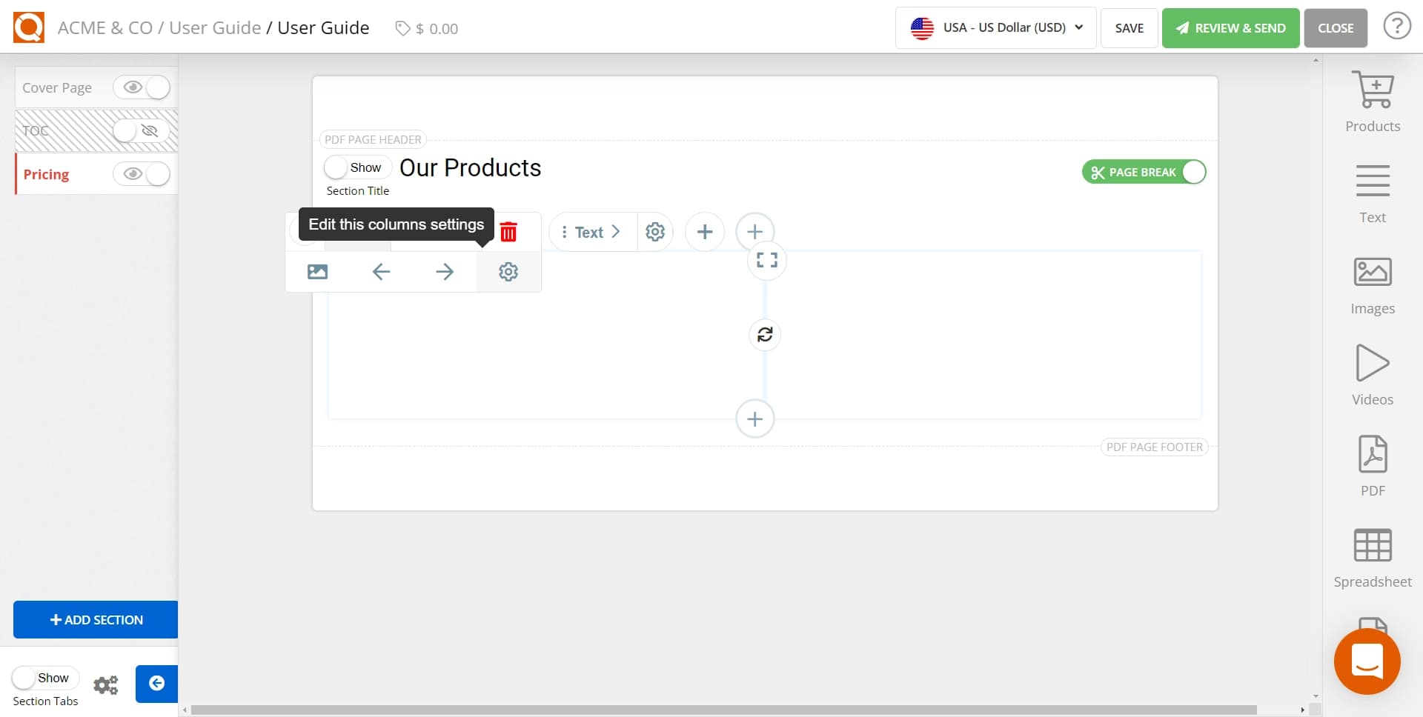Expand the Text block type chevron
This screenshot has height=717, width=1423.
click(x=617, y=231)
